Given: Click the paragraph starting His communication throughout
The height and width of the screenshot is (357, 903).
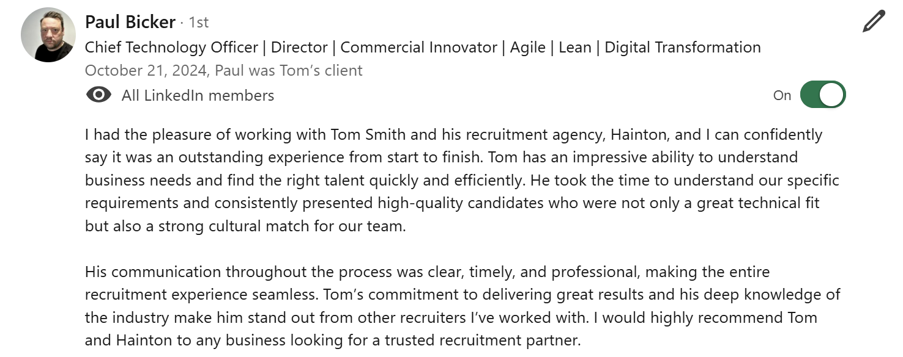Looking at the screenshot, I should click(463, 306).
